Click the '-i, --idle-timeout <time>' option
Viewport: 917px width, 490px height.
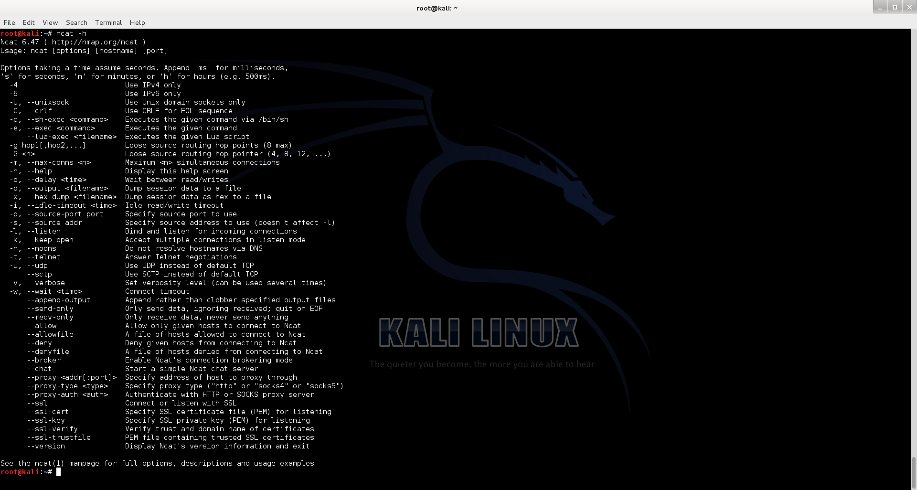tap(63, 205)
